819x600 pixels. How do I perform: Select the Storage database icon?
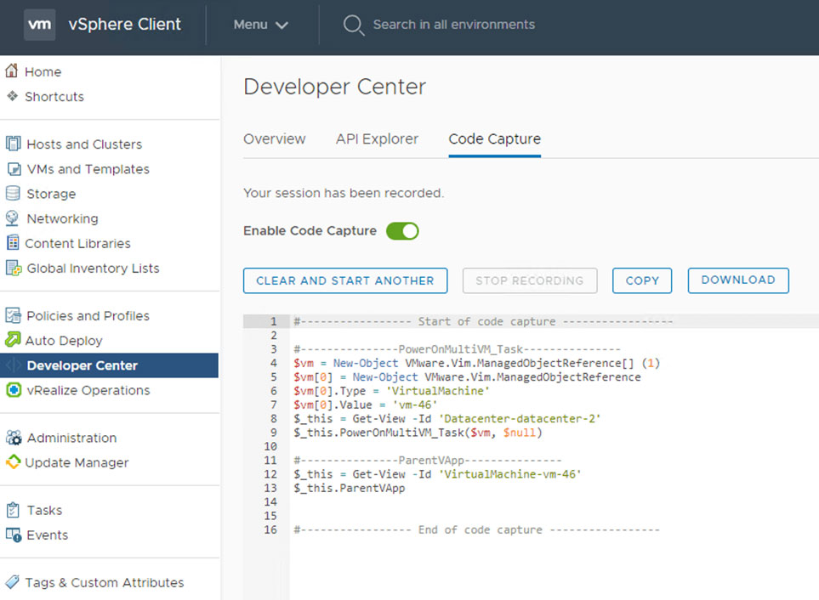(13, 194)
